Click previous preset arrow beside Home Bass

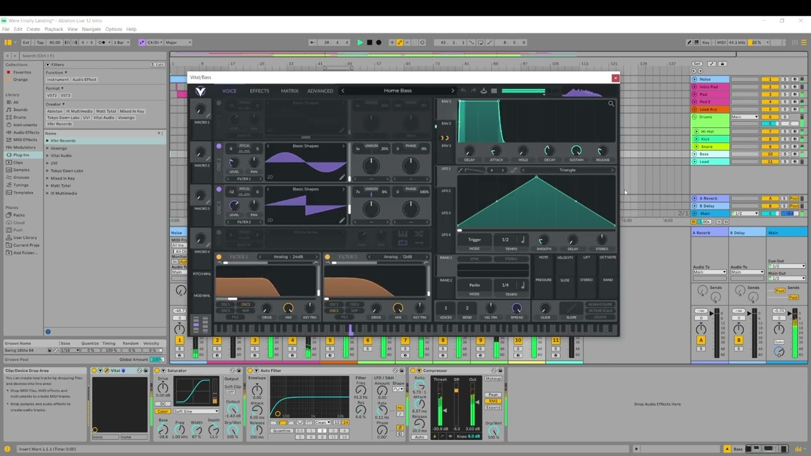pos(343,91)
